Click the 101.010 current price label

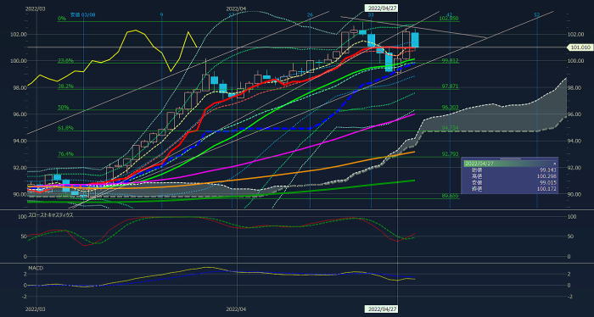[x=580, y=47]
